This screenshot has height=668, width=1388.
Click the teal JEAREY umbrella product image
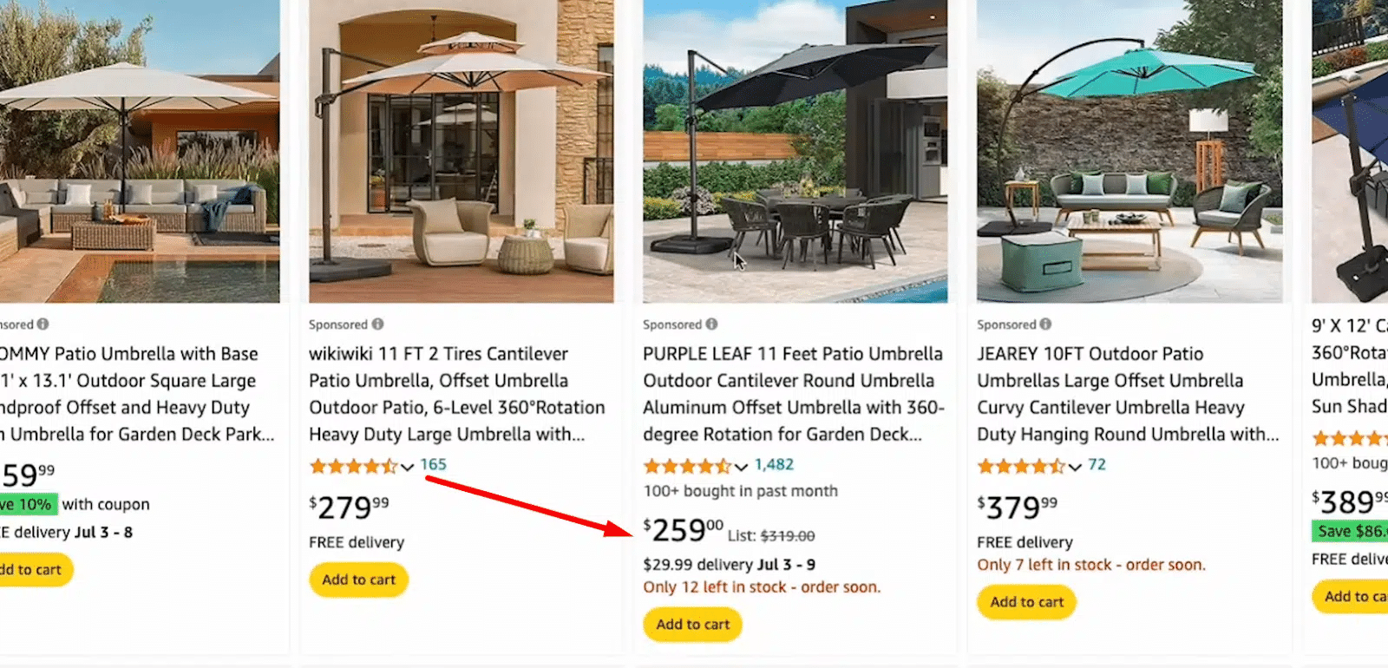point(1129,152)
